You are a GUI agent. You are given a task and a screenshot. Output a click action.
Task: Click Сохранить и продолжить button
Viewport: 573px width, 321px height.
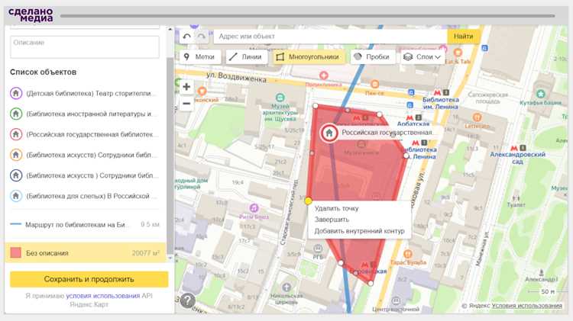click(89, 279)
